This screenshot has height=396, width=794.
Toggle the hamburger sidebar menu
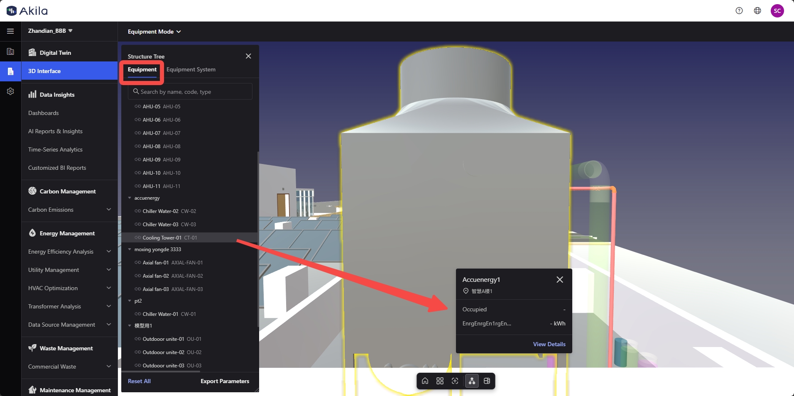pos(10,31)
